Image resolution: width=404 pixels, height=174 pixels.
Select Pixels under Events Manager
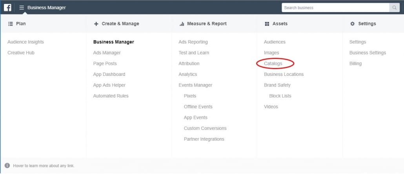(190, 96)
